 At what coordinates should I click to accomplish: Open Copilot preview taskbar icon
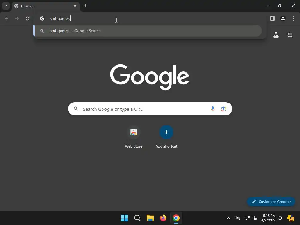(291, 218)
